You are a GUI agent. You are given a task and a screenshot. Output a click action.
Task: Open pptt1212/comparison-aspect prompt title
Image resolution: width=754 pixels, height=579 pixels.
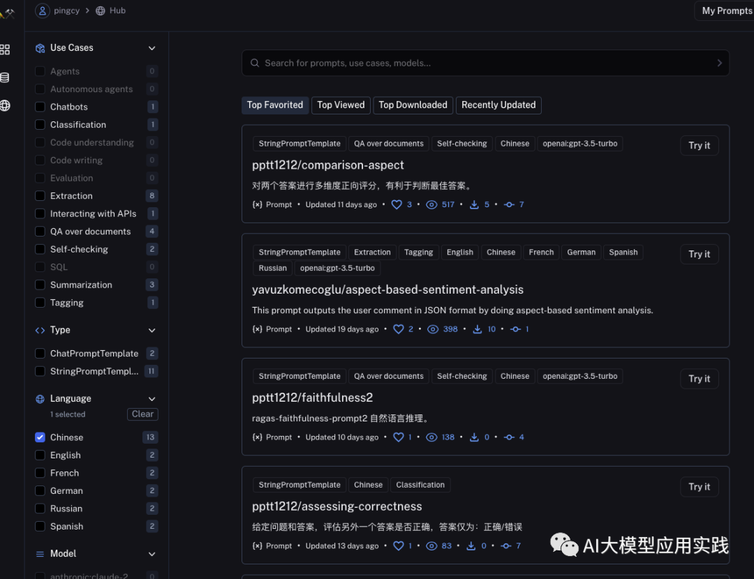[328, 165]
